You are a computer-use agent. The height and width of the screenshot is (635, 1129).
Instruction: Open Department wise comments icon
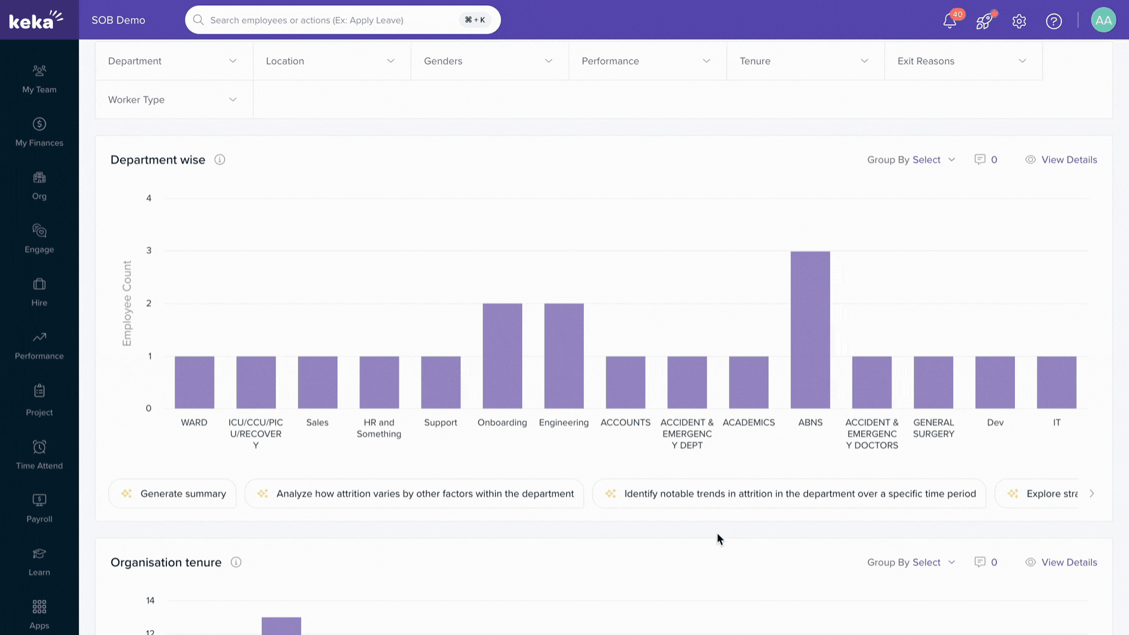click(980, 160)
